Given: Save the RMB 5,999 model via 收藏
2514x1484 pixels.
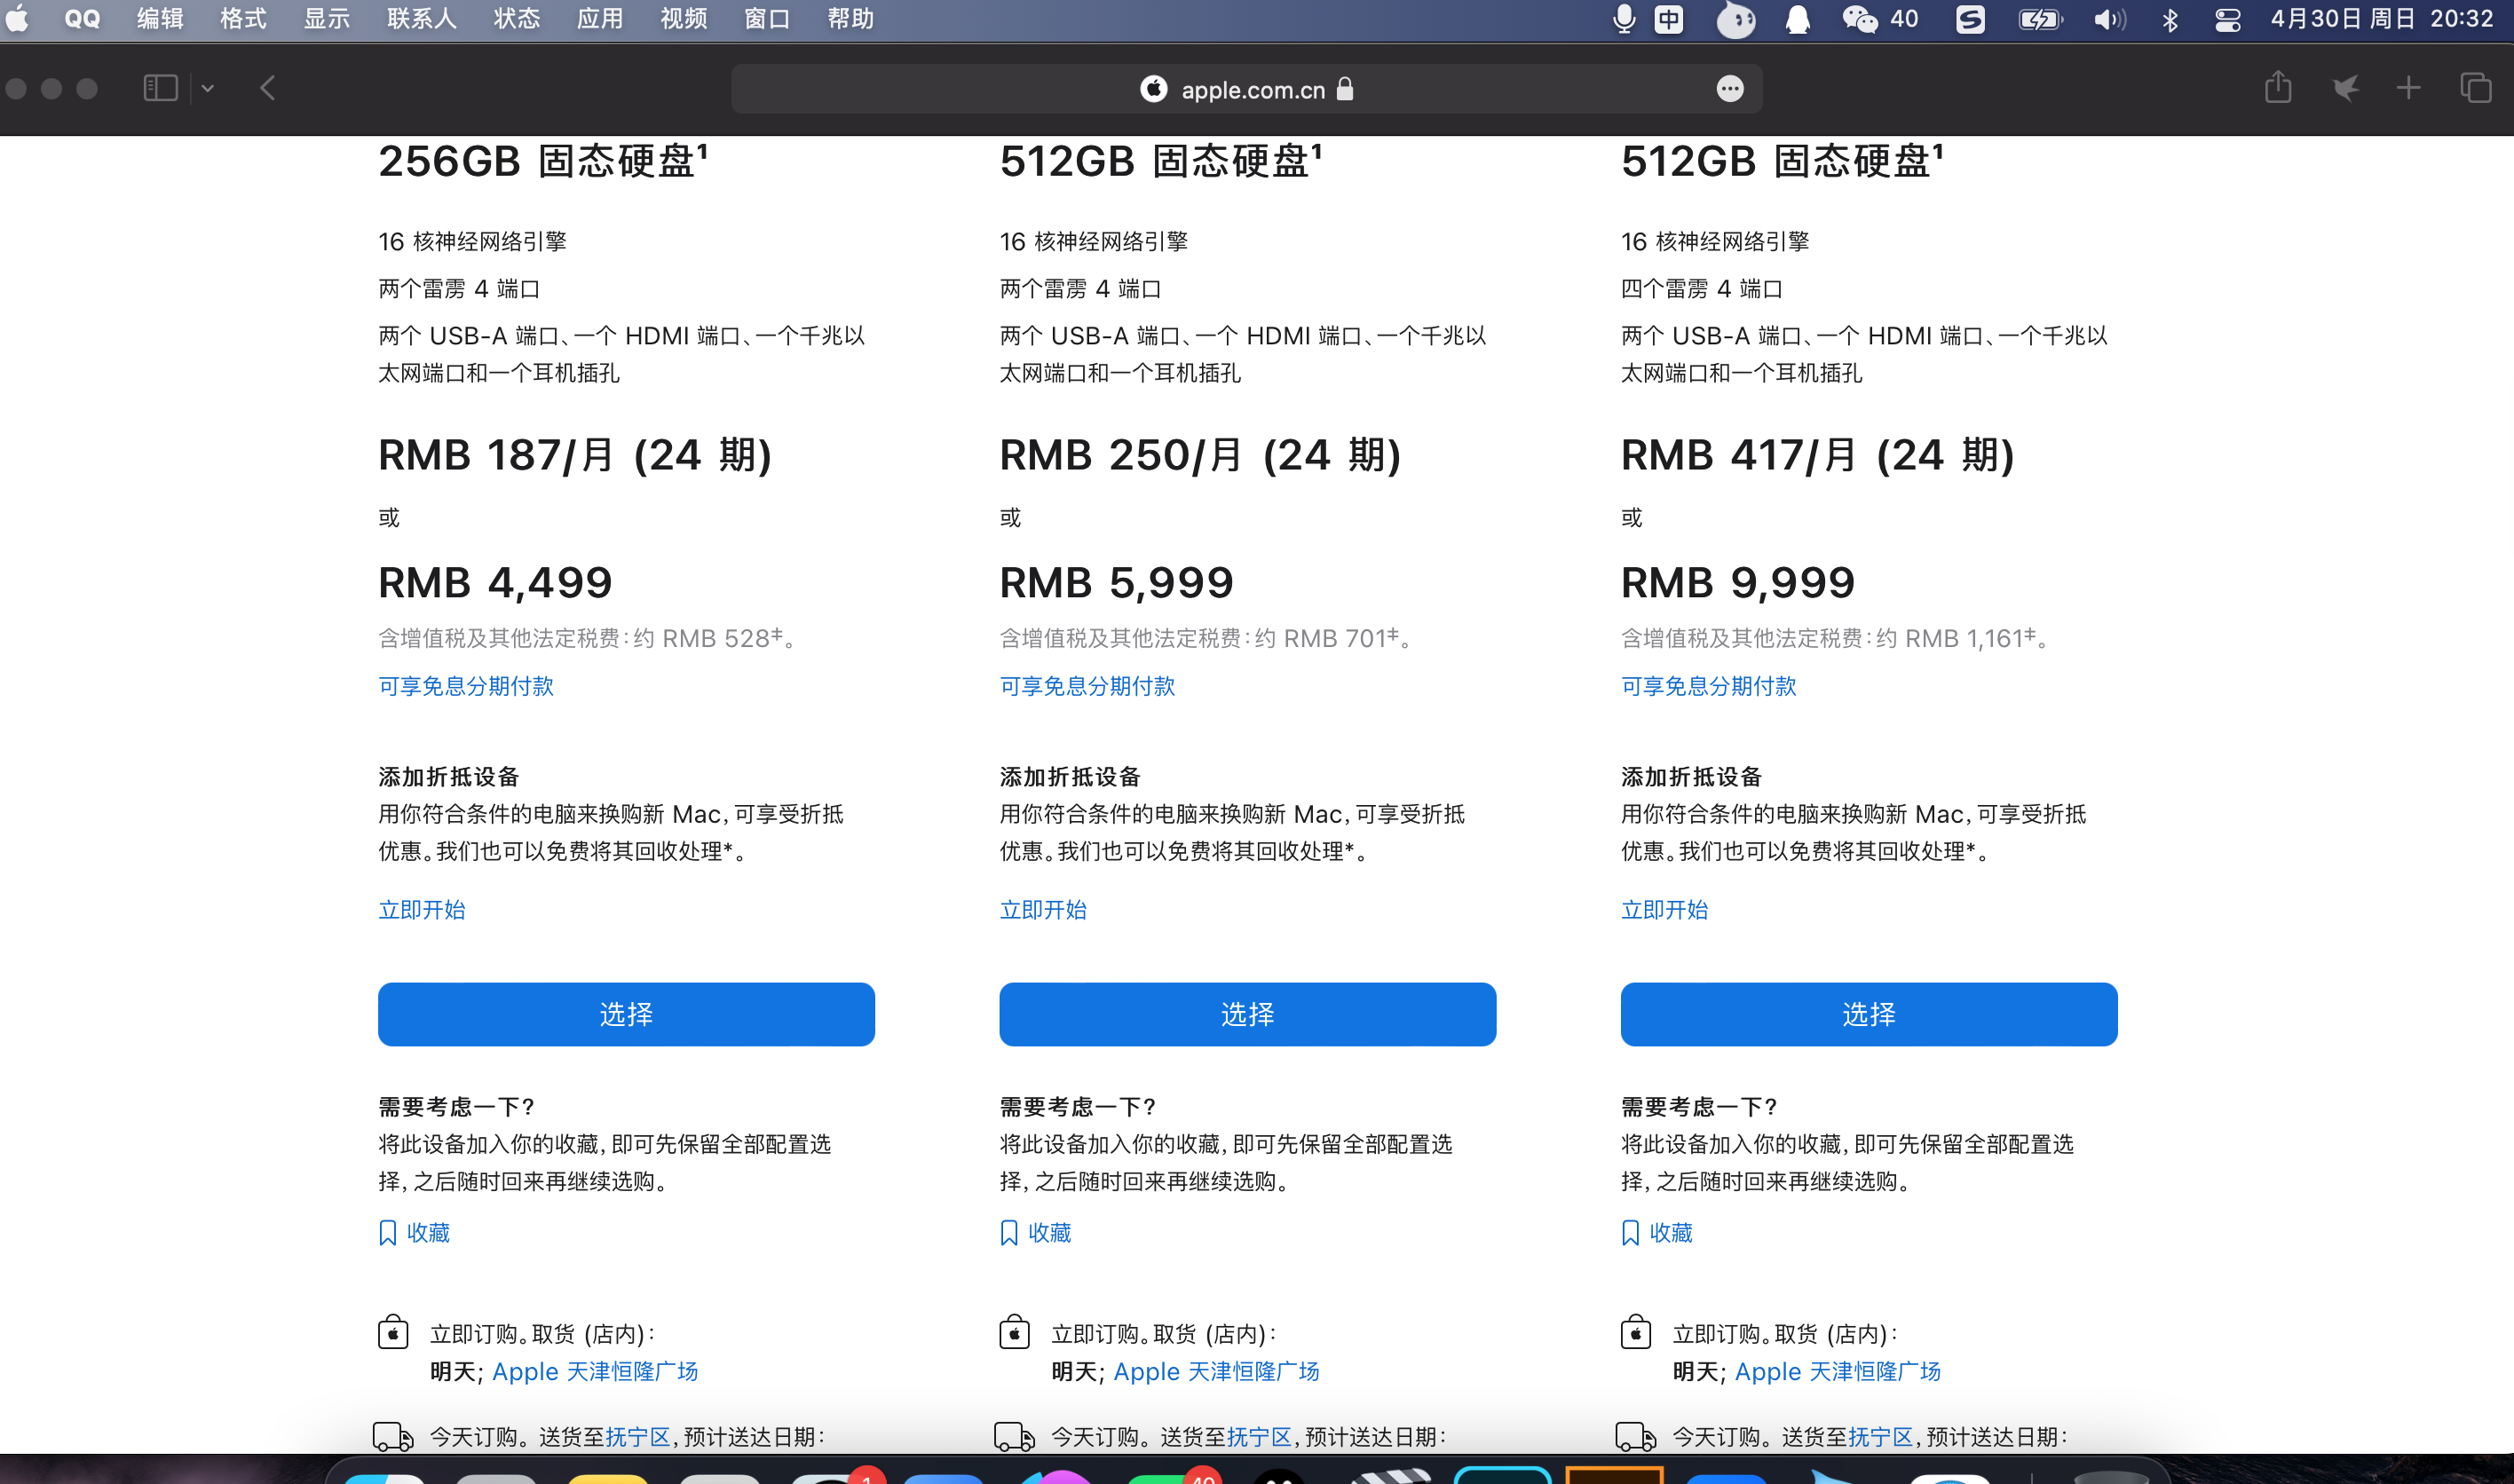Looking at the screenshot, I should click(x=1035, y=1233).
